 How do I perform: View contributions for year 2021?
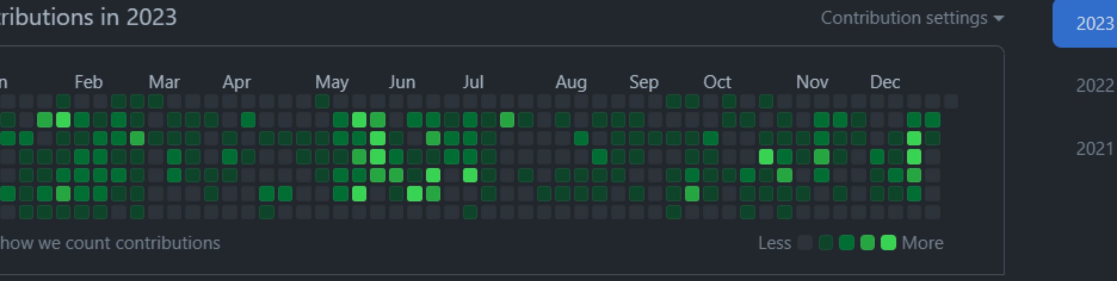(1094, 149)
